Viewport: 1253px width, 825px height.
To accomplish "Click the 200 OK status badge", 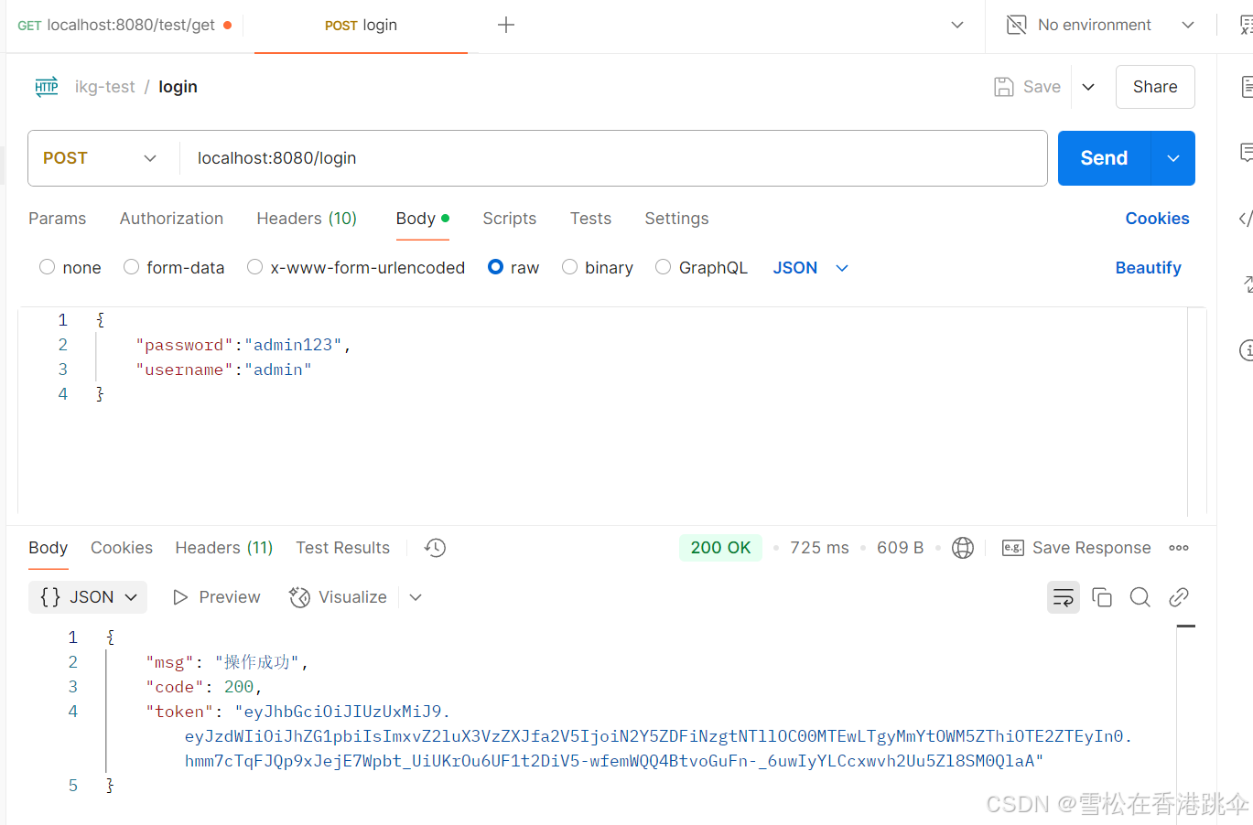I will tap(720, 548).
